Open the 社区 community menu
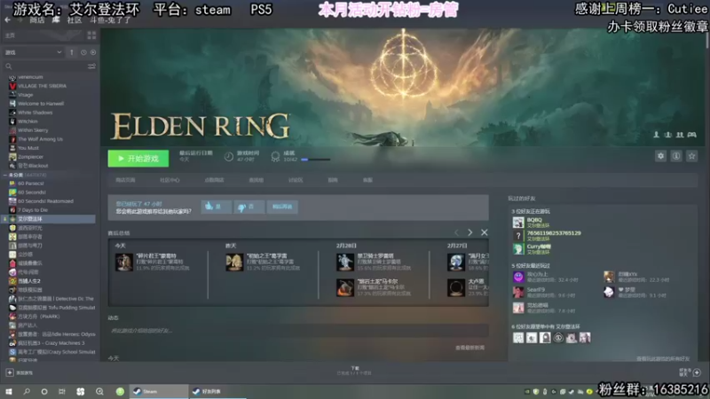Viewport: 710px width, 399px height. [75, 20]
